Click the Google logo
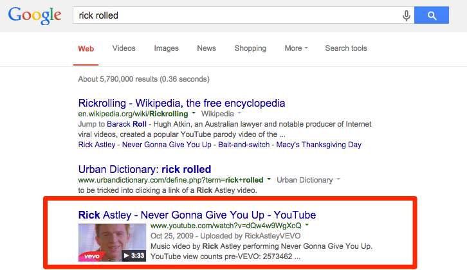Screen dimensions: 467x270 pyautogui.click(x=35, y=16)
